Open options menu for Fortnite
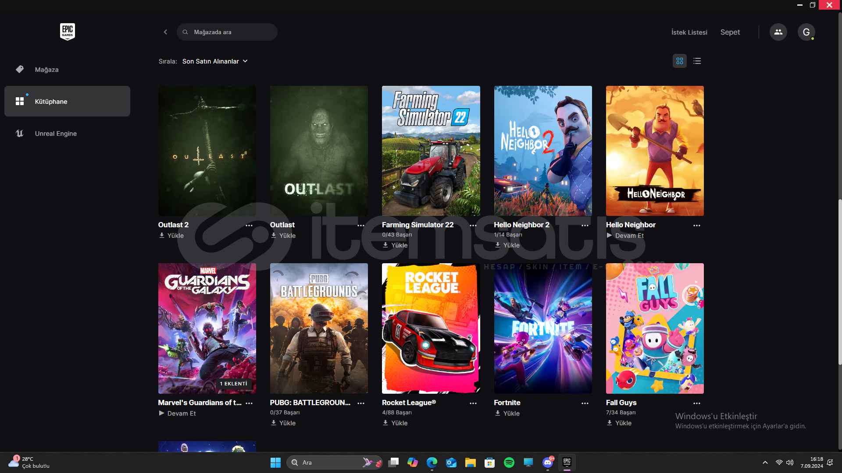842x473 pixels. click(x=585, y=403)
